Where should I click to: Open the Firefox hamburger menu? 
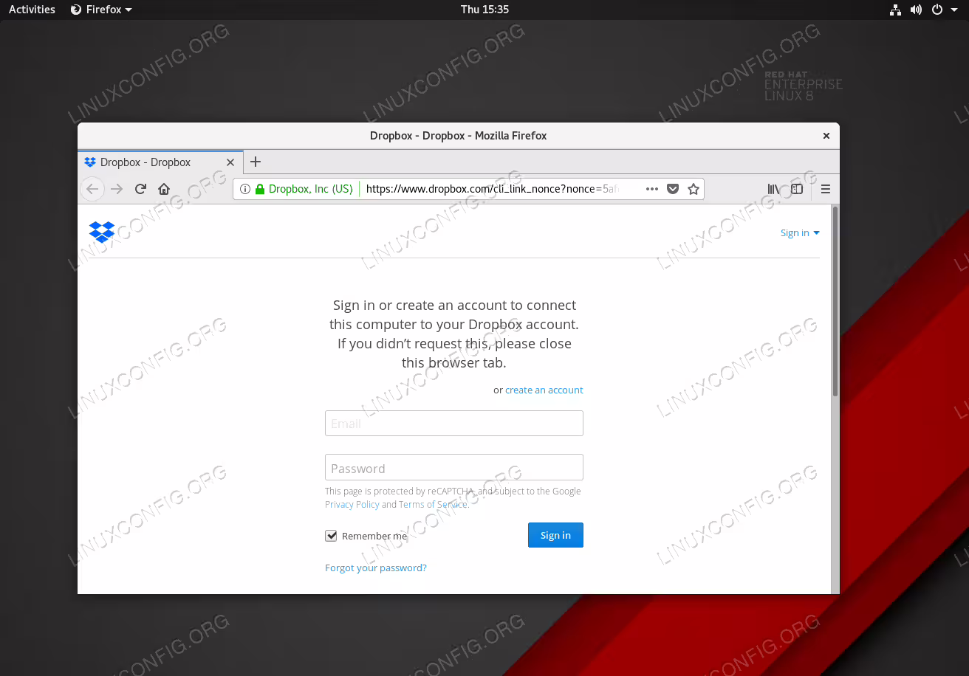click(826, 189)
